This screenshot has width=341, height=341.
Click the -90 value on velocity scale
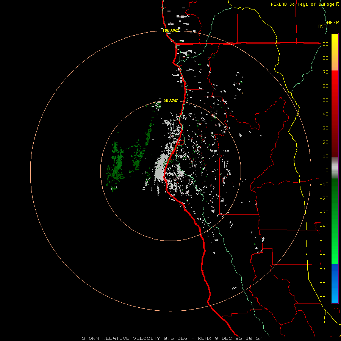tap(324, 296)
